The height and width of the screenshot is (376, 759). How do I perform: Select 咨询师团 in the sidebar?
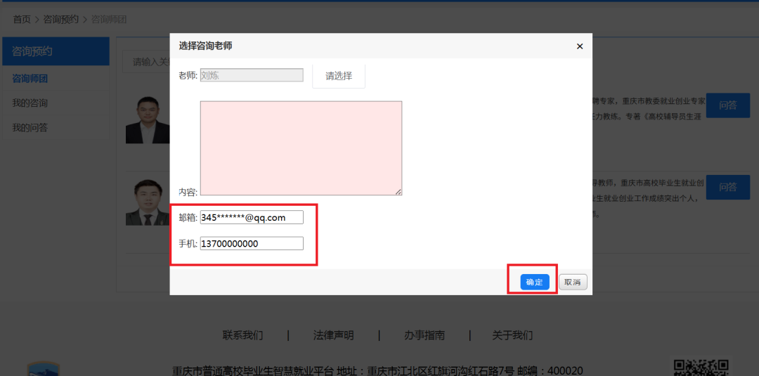[30, 79]
